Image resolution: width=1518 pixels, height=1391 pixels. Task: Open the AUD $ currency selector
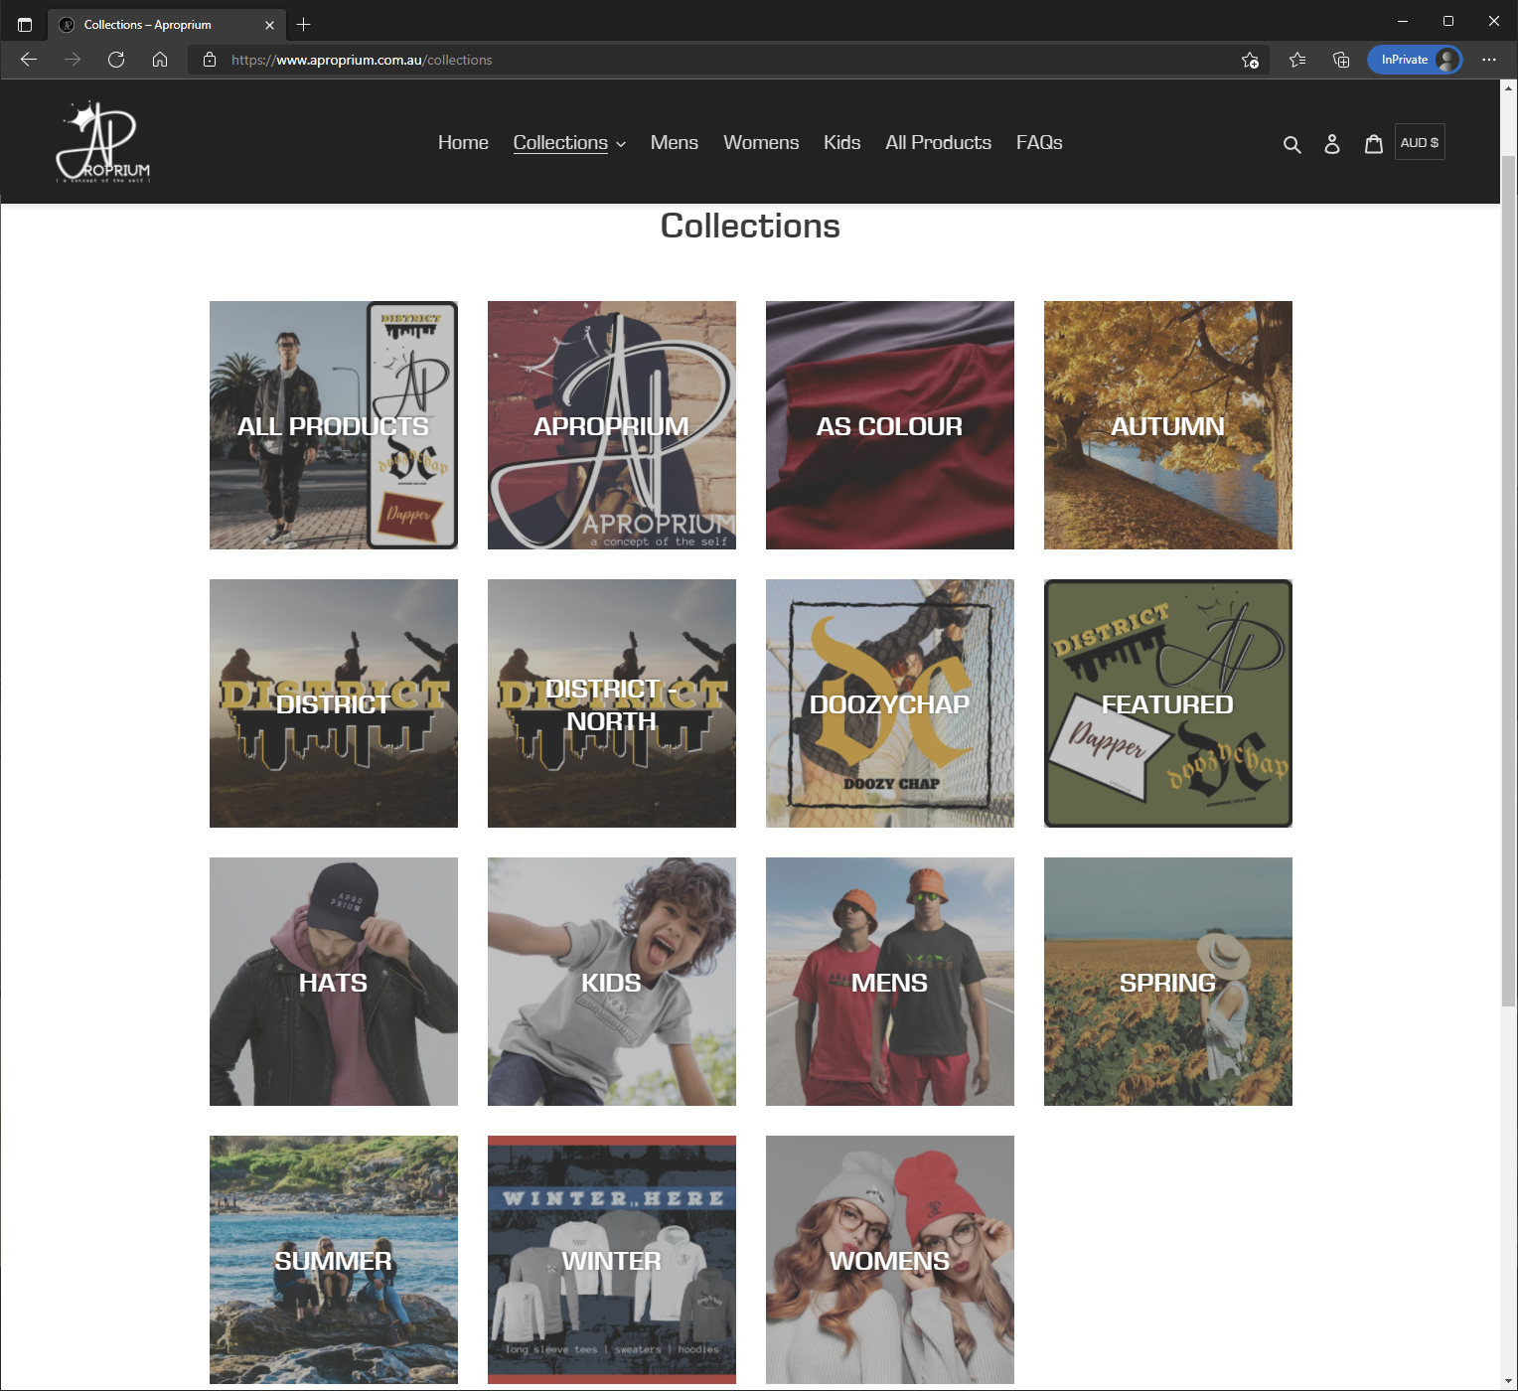click(1420, 142)
